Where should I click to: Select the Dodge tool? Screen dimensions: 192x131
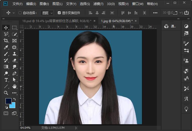tap(6, 73)
